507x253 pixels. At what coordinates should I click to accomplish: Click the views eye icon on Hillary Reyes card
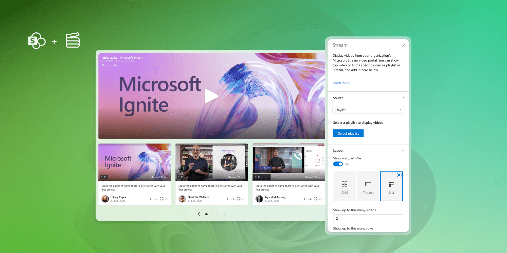coord(150,199)
